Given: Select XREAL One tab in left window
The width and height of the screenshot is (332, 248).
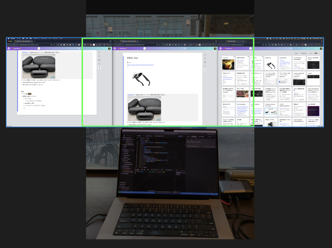Looking at the screenshot, I should pyautogui.click(x=23, y=41).
